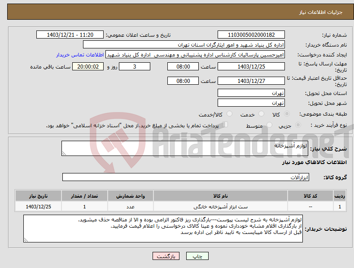Click the شرح کلی نیاز text area
Viewport: 354px width, 268px height.
pyautogui.click(x=185, y=148)
